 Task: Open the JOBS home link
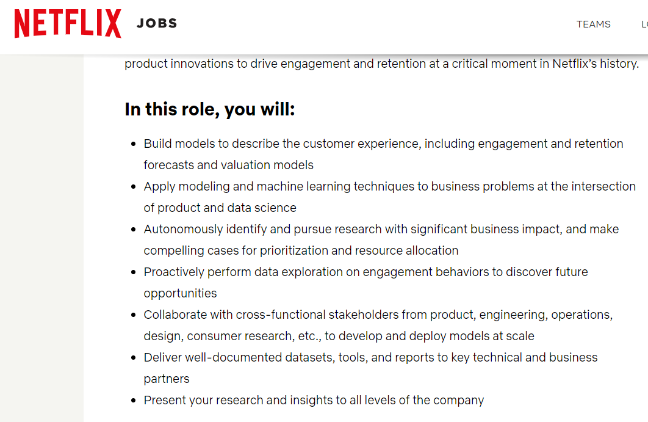(x=157, y=24)
